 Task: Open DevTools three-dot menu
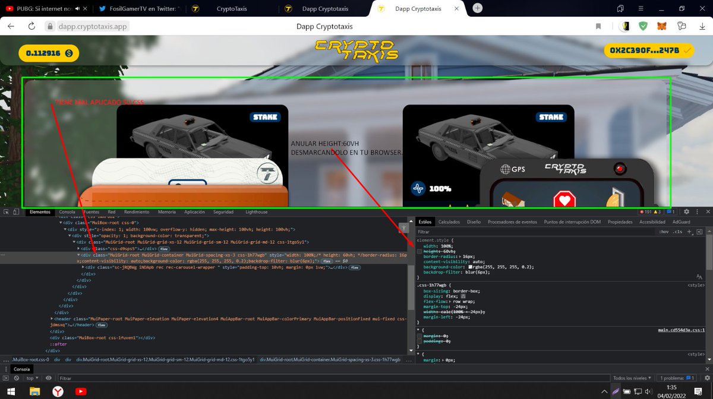696,211
